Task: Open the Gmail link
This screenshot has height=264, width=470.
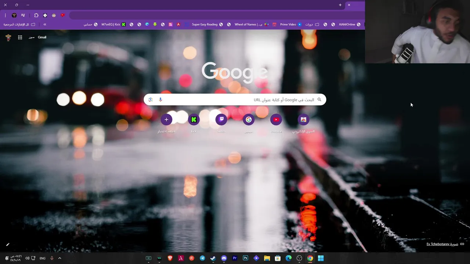Action: point(42,37)
